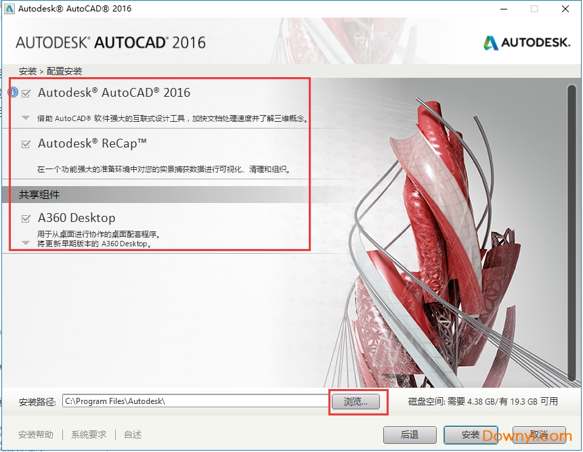Click inside the installation path text field

196,401
